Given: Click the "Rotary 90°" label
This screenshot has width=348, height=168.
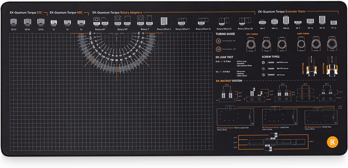Looking at the screenshot, I should [122, 29].
